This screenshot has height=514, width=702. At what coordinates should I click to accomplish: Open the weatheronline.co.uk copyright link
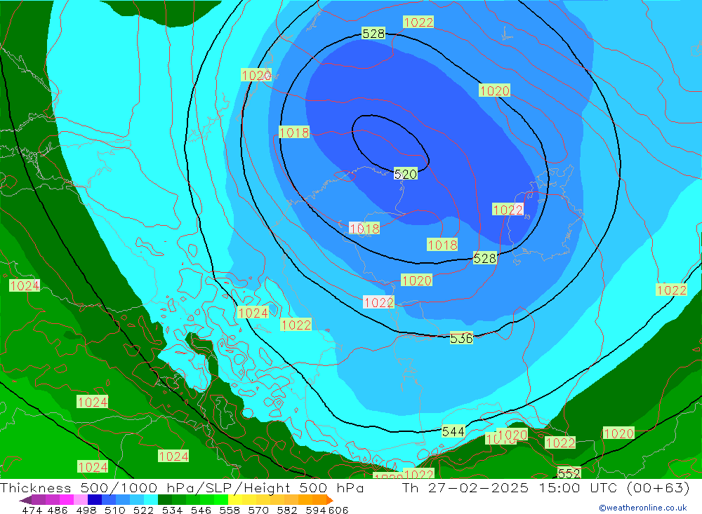643,508
